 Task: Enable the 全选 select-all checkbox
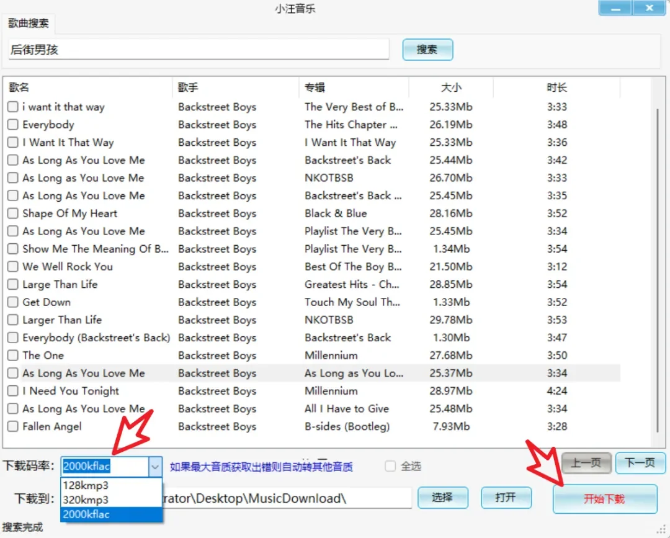pos(390,466)
